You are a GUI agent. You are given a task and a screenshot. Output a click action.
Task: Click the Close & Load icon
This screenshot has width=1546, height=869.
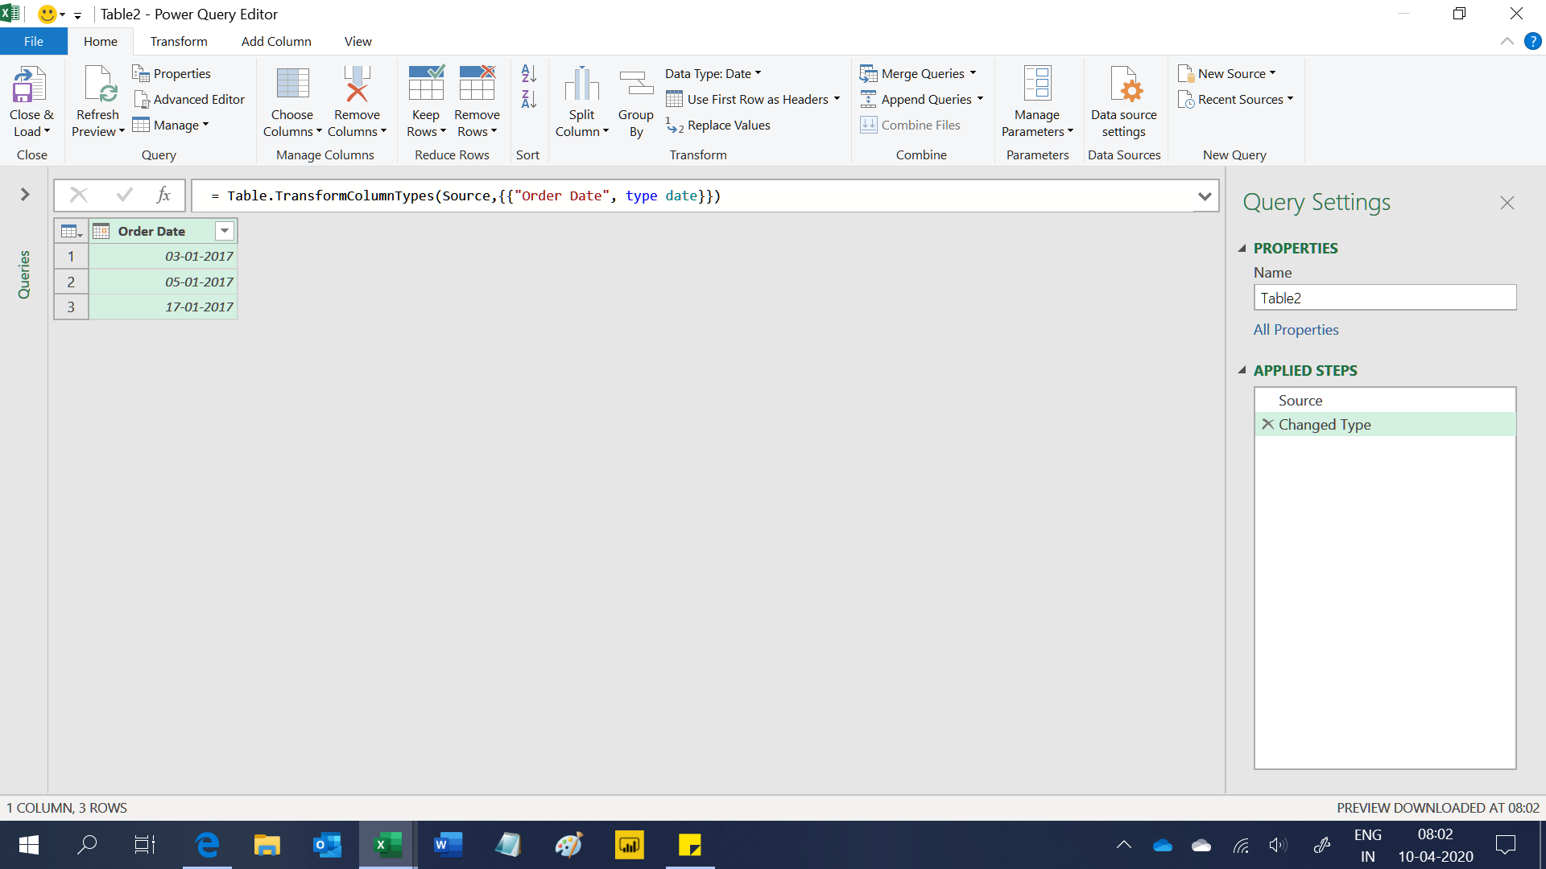point(31,84)
